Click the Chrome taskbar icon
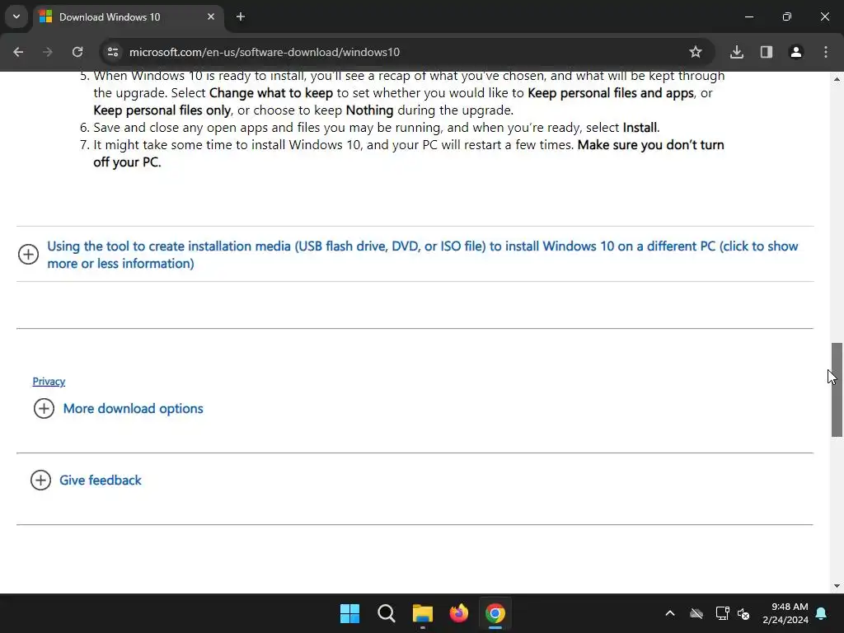This screenshot has width=844, height=633. pos(495,613)
